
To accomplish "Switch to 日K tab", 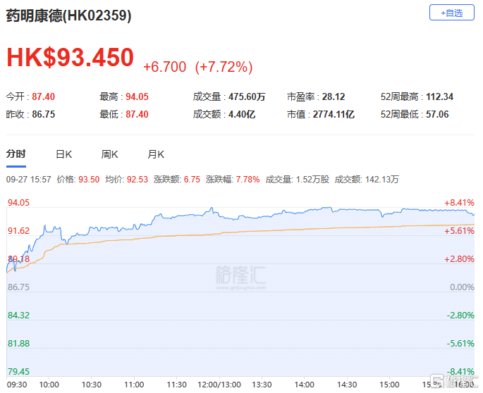I will click(63, 154).
